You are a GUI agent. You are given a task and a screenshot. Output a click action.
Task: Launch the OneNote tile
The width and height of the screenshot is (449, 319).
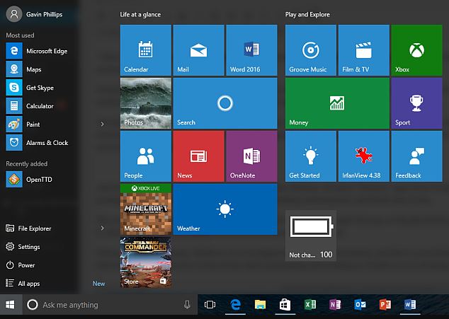251,156
